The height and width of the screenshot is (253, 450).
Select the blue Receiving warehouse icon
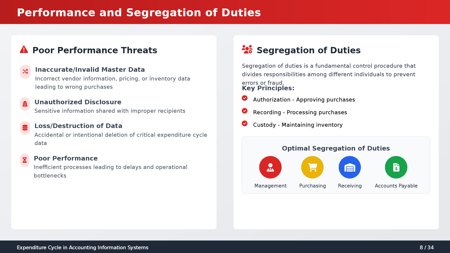[x=350, y=167]
